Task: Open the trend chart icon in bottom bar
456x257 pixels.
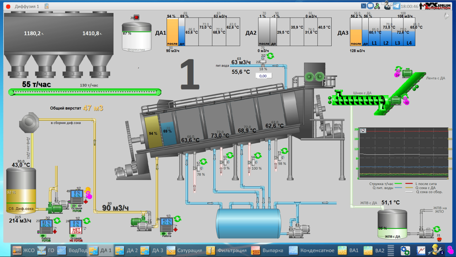Action: tap(421, 251)
